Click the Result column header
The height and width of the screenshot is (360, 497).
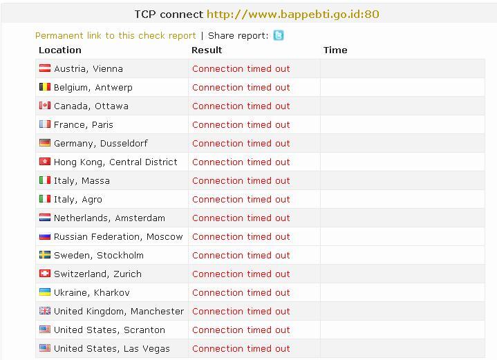tap(207, 50)
